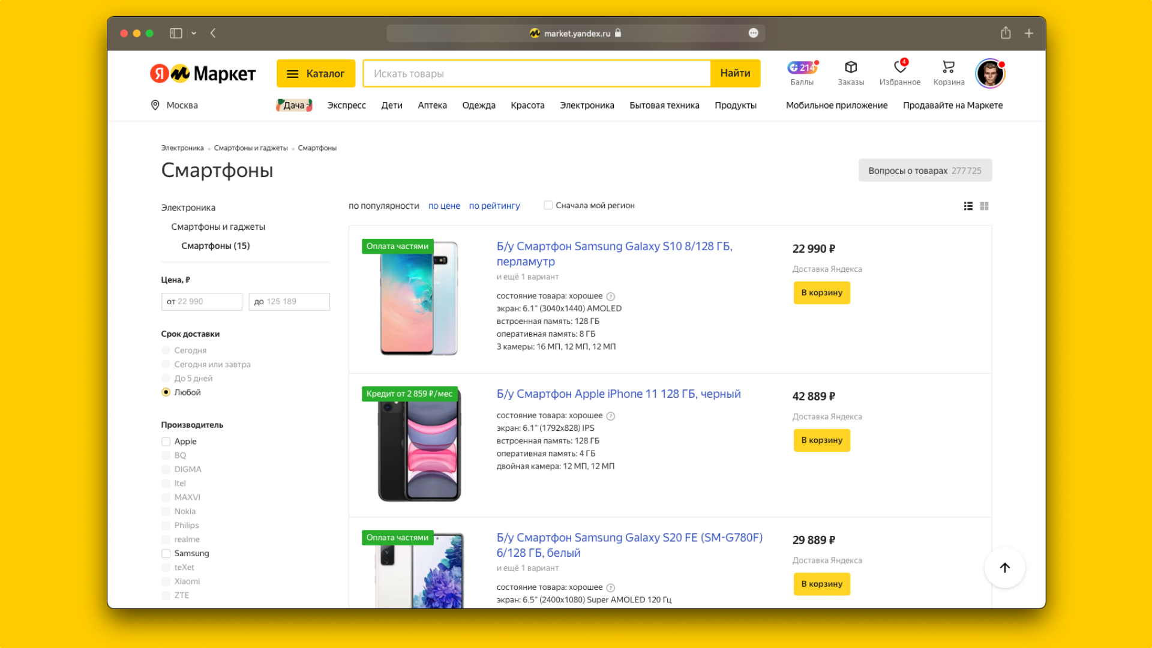Select Samsung manufacturer checkbox
The height and width of the screenshot is (648, 1152).
[x=166, y=553]
